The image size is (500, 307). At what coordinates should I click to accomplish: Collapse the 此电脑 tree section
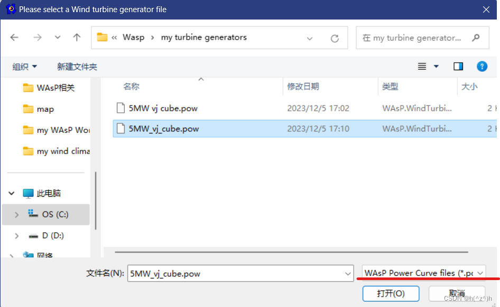point(12,193)
